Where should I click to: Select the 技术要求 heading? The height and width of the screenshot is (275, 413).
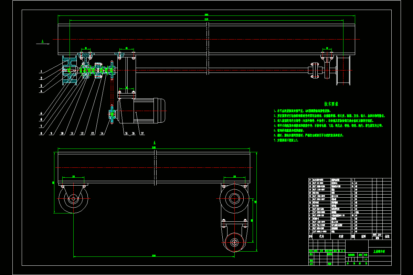(x=331, y=104)
